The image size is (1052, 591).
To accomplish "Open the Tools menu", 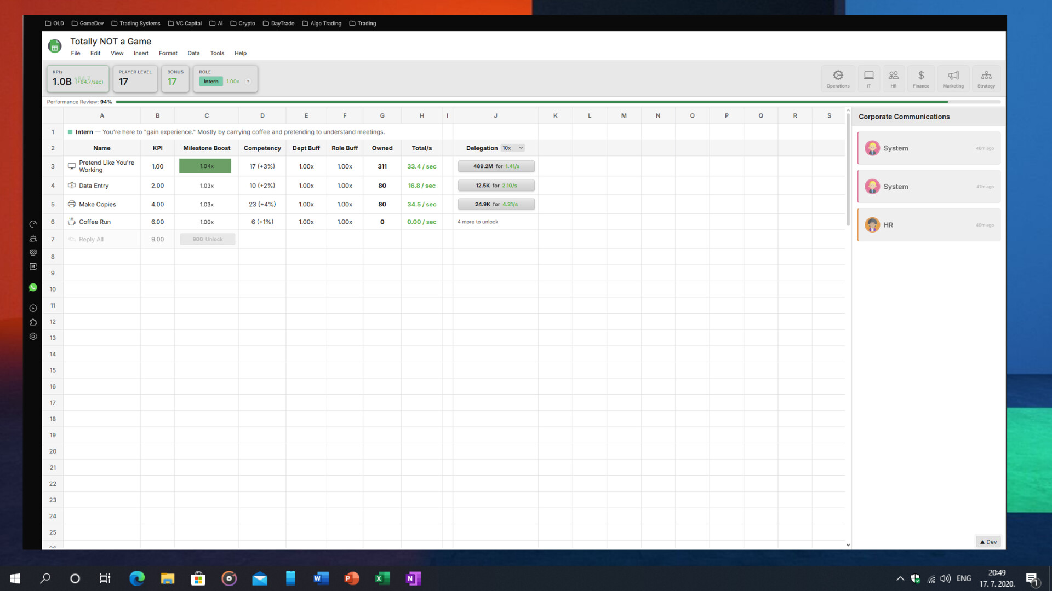I will [217, 53].
